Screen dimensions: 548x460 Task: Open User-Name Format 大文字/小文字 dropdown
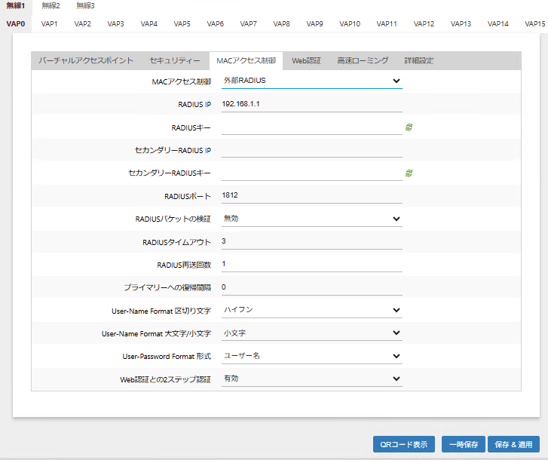(311, 333)
